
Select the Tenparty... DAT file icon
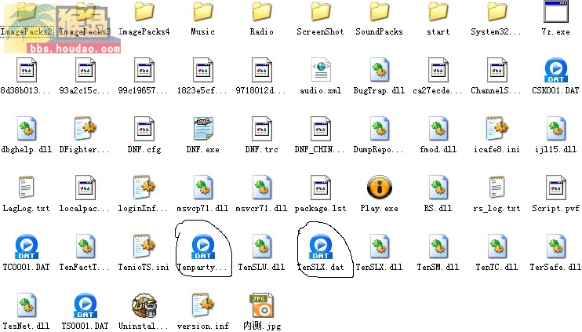click(202, 246)
